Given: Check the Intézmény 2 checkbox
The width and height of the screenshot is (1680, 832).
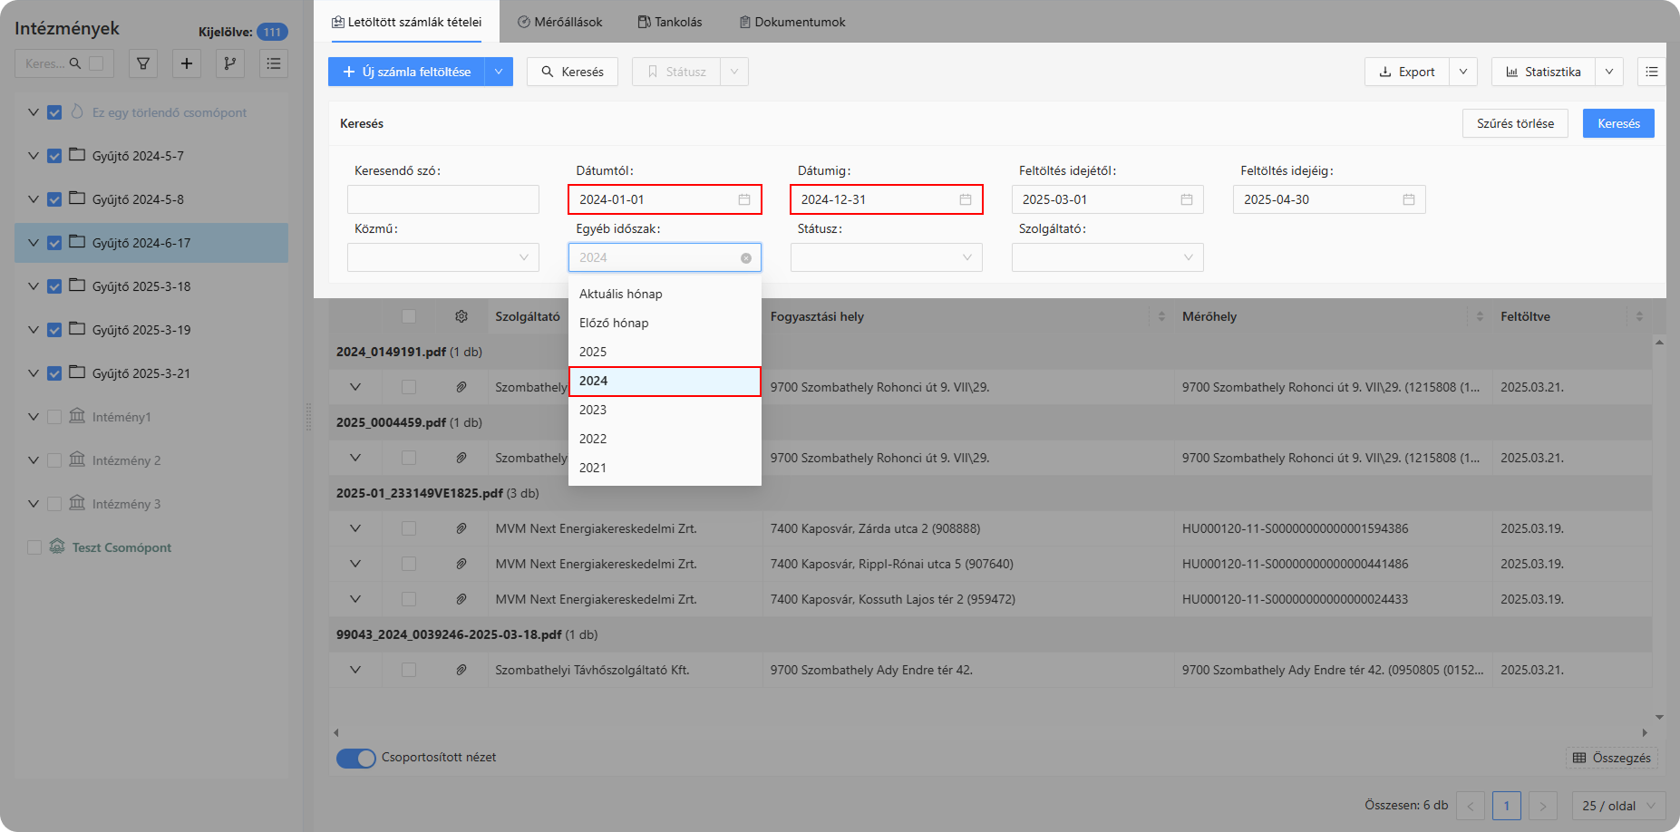Looking at the screenshot, I should click(x=54, y=460).
